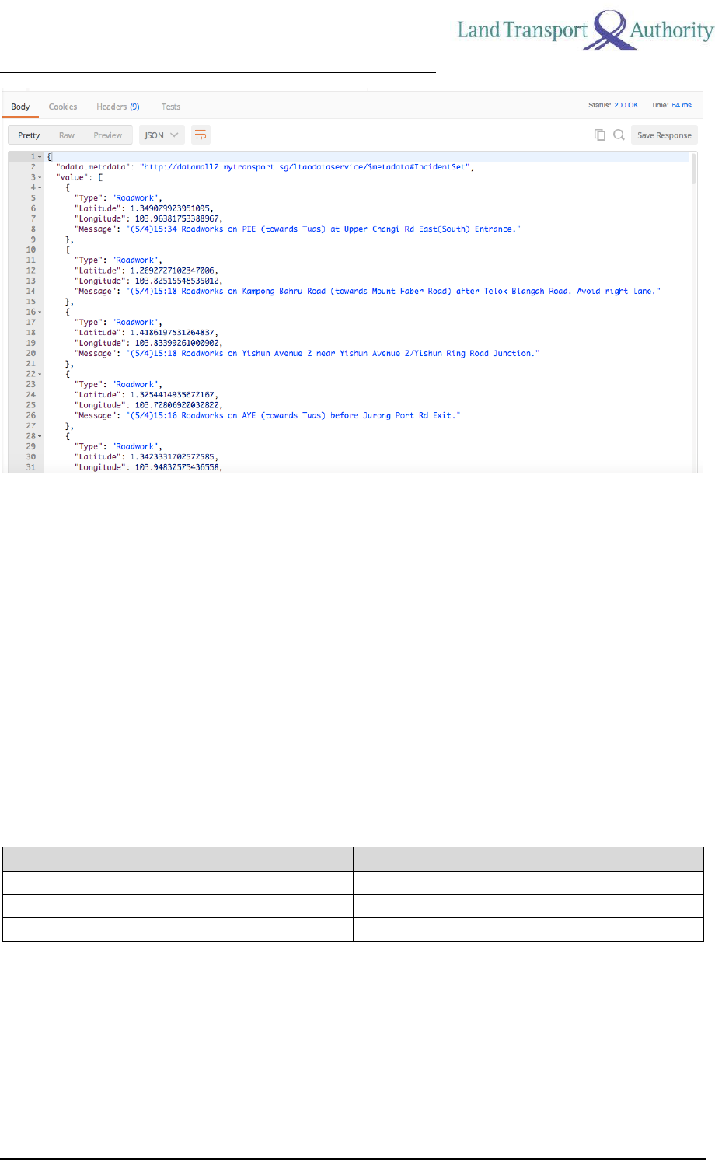Collapse the object fold arrow at line 4
Image resolution: width=722 pixels, height=1160 pixels.
click(40, 188)
